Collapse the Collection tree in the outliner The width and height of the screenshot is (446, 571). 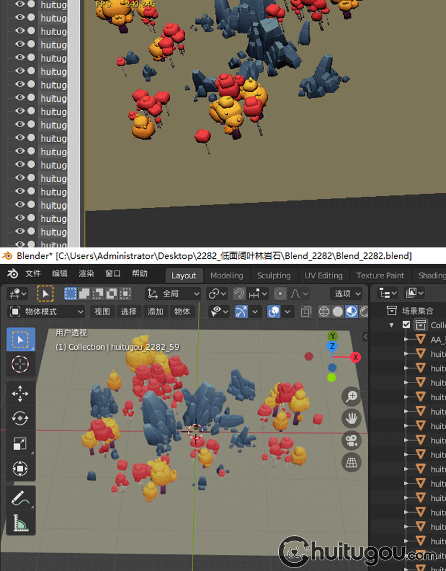(391, 325)
